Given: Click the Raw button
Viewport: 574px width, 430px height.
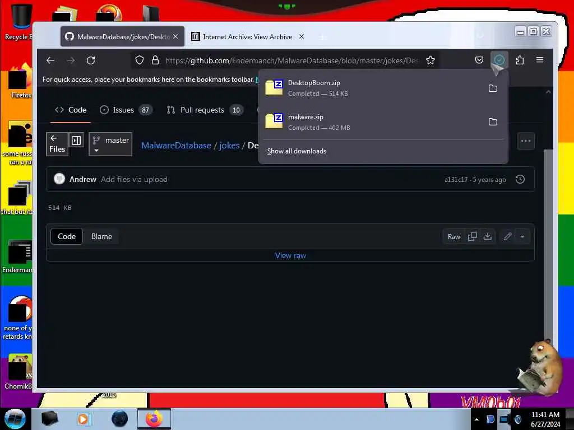Looking at the screenshot, I should click(454, 237).
